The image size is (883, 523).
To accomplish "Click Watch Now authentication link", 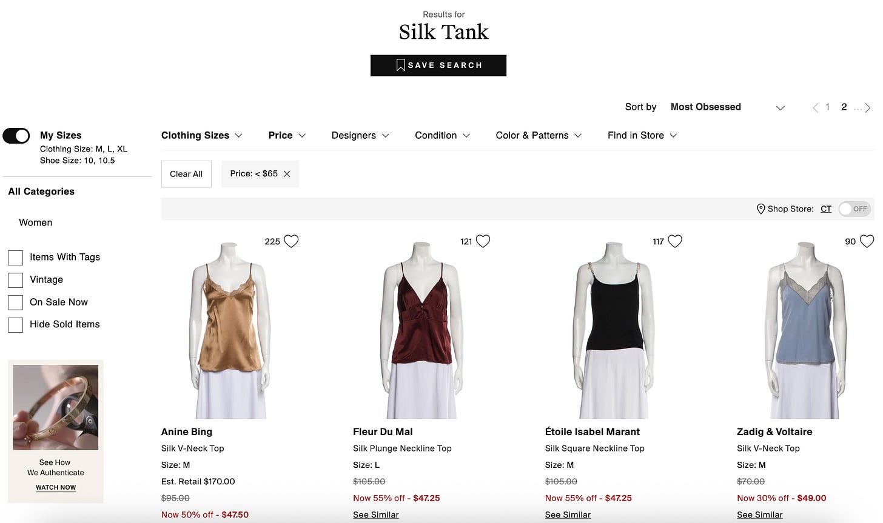I will [56, 487].
